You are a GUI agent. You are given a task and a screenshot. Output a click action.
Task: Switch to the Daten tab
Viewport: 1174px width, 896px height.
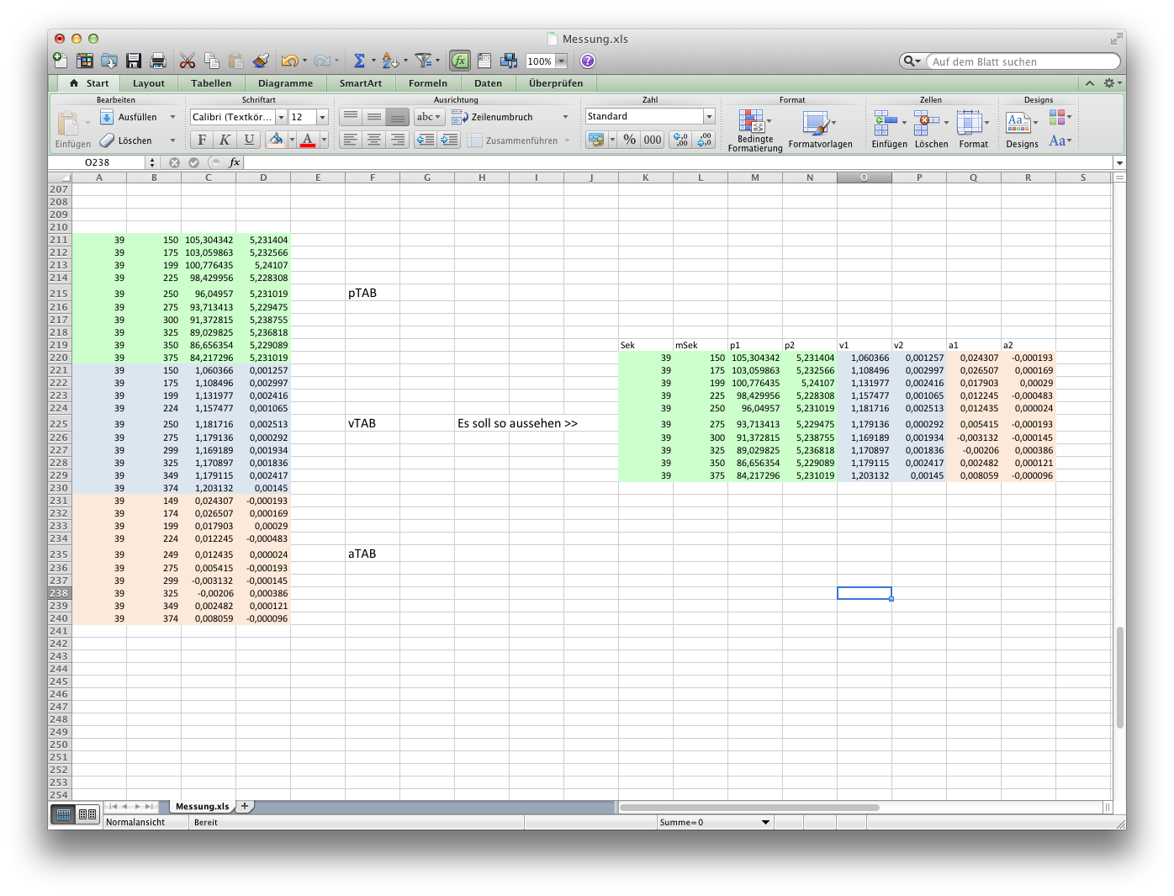pyautogui.click(x=488, y=83)
